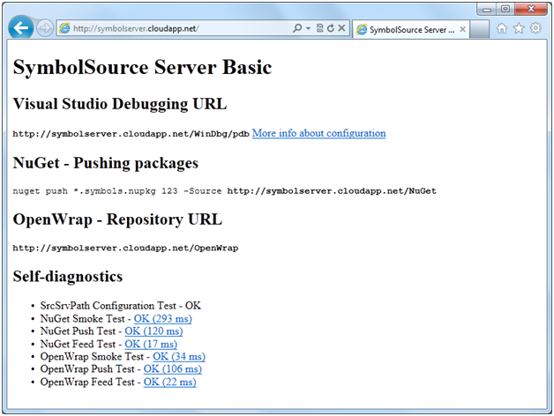The height and width of the screenshot is (416, 554).
Task: Click the Forward navigation arrow
Action: point(44,28)
